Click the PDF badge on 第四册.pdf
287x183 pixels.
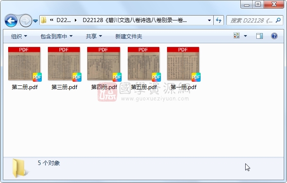117,77
